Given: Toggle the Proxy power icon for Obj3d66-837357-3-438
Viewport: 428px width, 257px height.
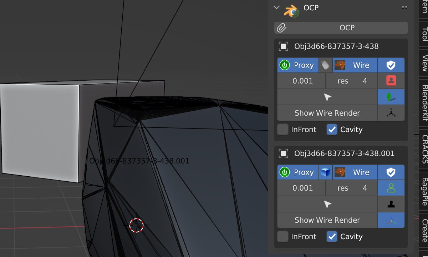Looking at the screenshot, I should (284, 65).
